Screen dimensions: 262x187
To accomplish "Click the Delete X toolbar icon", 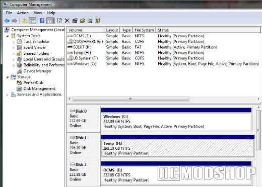I will point(67,21).
